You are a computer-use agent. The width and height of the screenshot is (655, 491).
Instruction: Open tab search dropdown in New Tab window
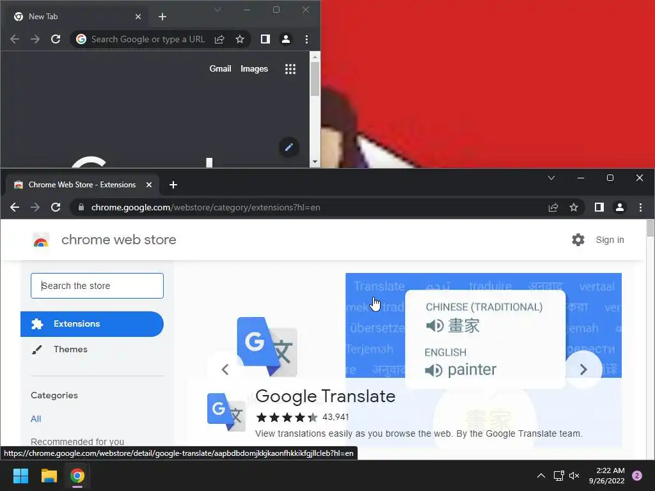[217, 10]
